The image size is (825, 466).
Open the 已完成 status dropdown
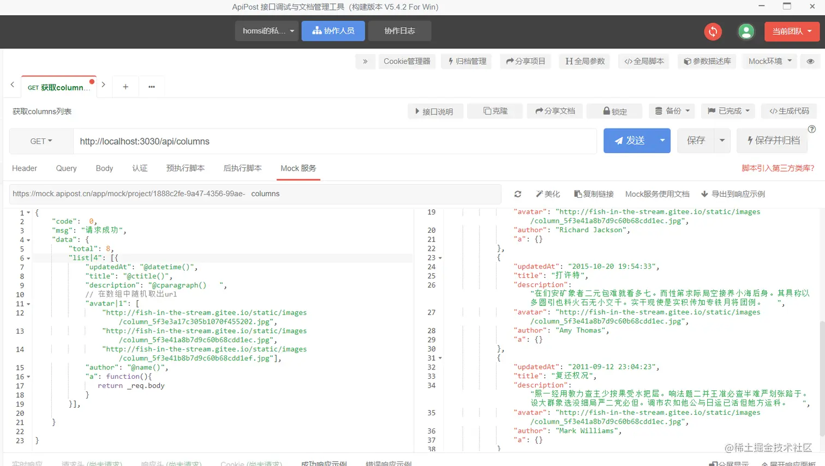[x=728, y=111]
